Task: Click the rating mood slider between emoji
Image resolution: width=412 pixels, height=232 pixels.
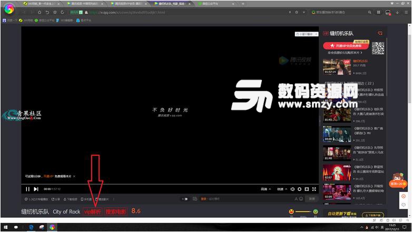Action: (x=303, y=211)
